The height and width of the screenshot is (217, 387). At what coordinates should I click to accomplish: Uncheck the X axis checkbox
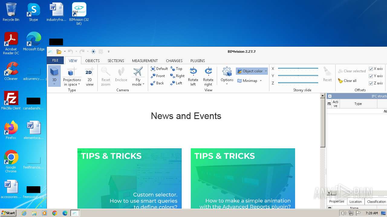pyautogui.click(x=371, y=69)
